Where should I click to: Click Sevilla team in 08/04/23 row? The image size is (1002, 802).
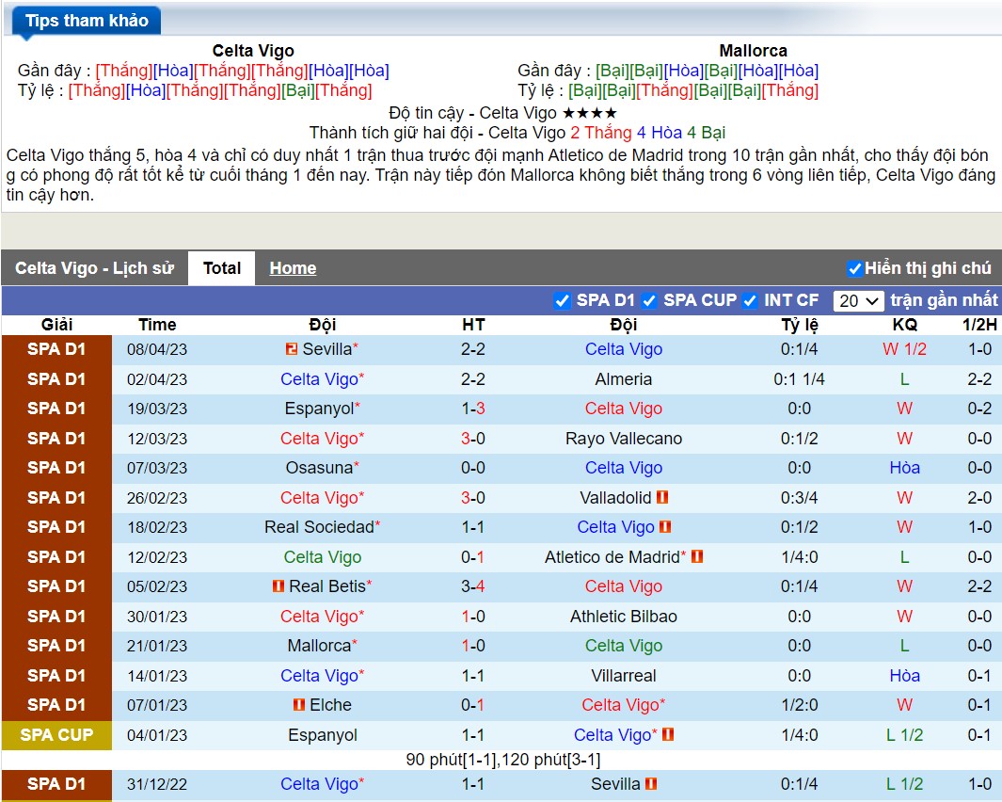click(x=327, y=349)
